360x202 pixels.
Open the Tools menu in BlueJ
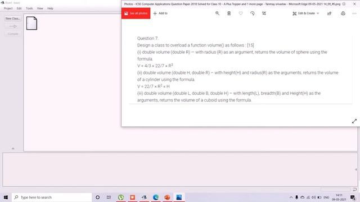29,8
